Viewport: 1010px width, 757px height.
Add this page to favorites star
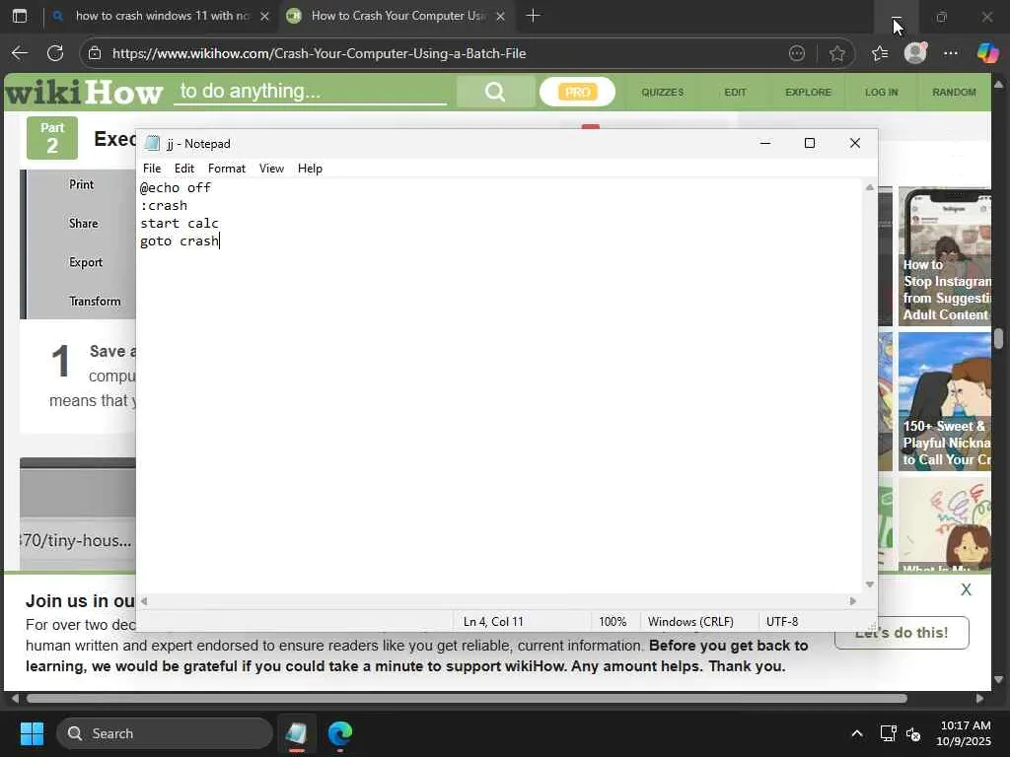point(836,53)
